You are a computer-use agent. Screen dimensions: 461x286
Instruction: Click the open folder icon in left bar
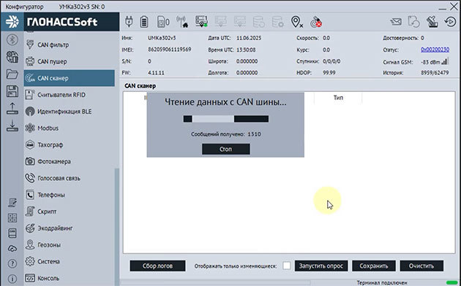coord(12,74)
